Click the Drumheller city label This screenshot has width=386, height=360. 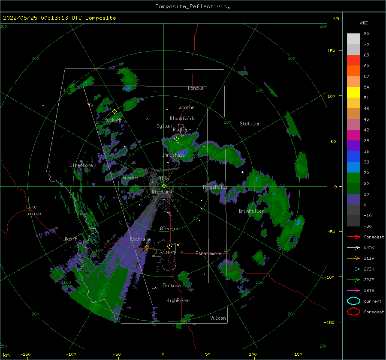[x=251, y=211]
